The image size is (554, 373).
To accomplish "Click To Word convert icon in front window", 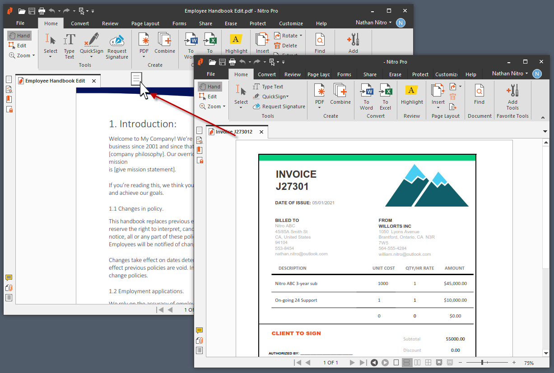I will click(x=366, y=96).
